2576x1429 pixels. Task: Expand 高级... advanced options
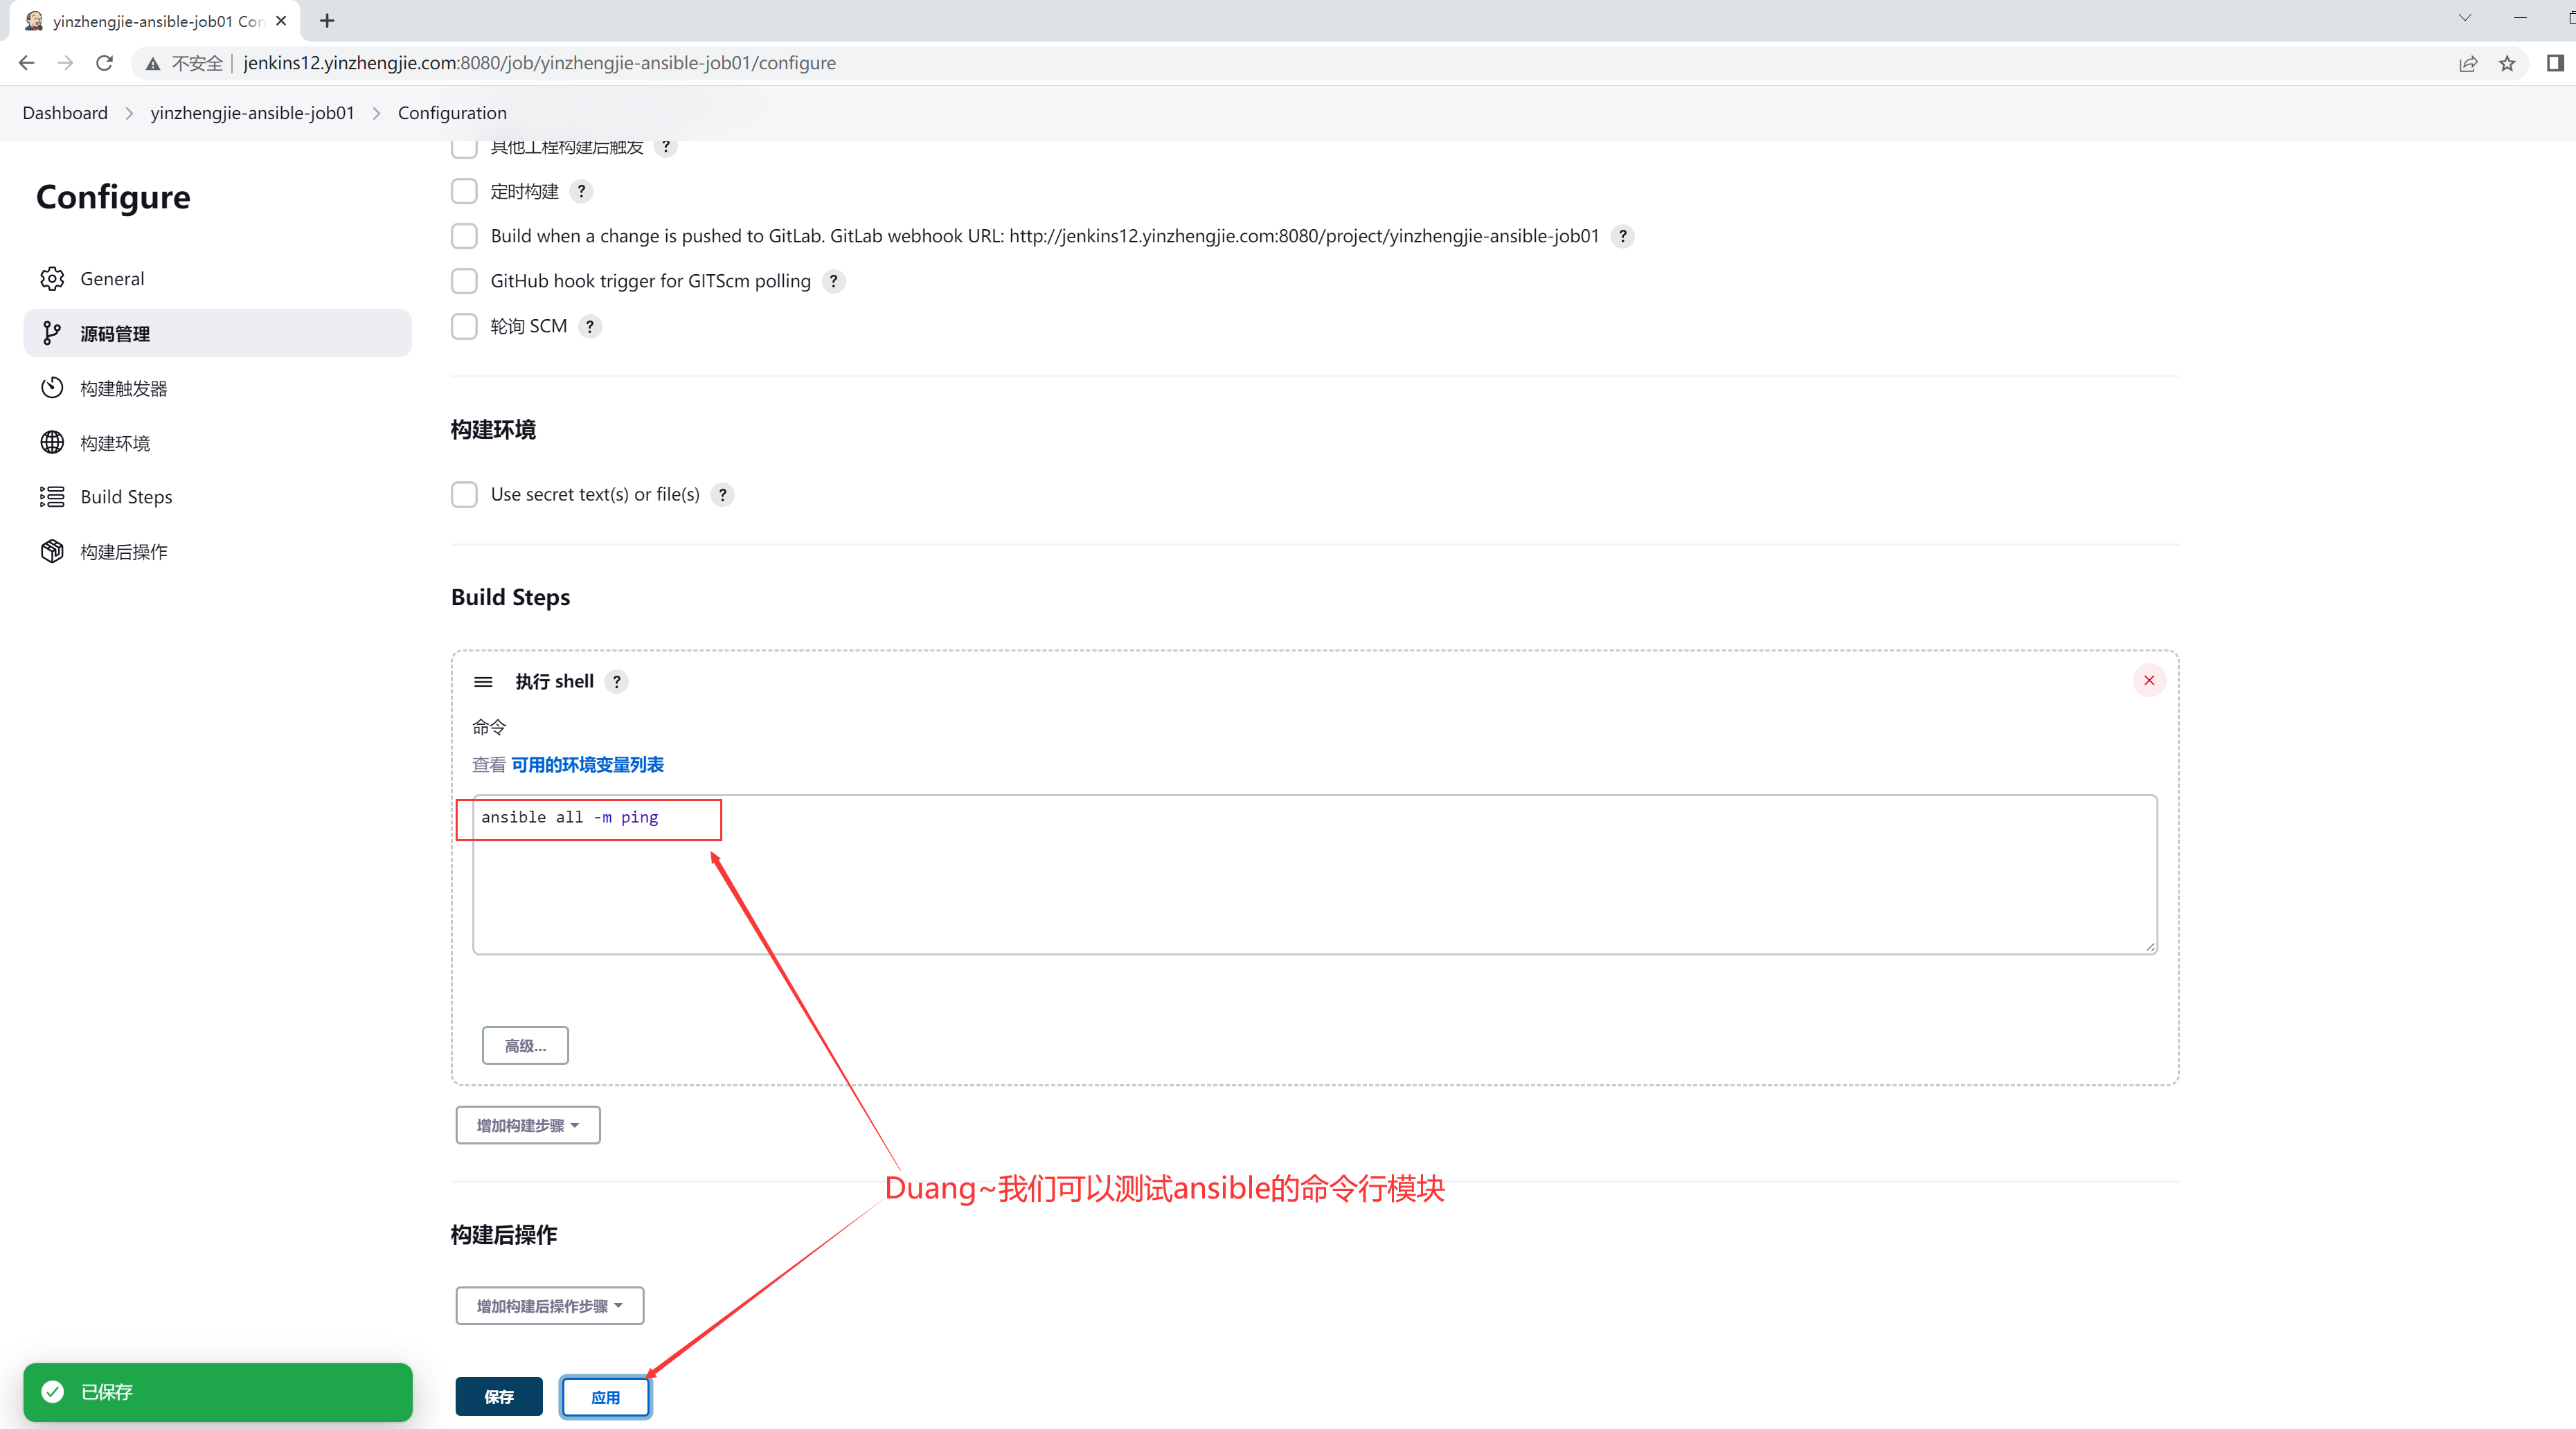(525, 1045)
